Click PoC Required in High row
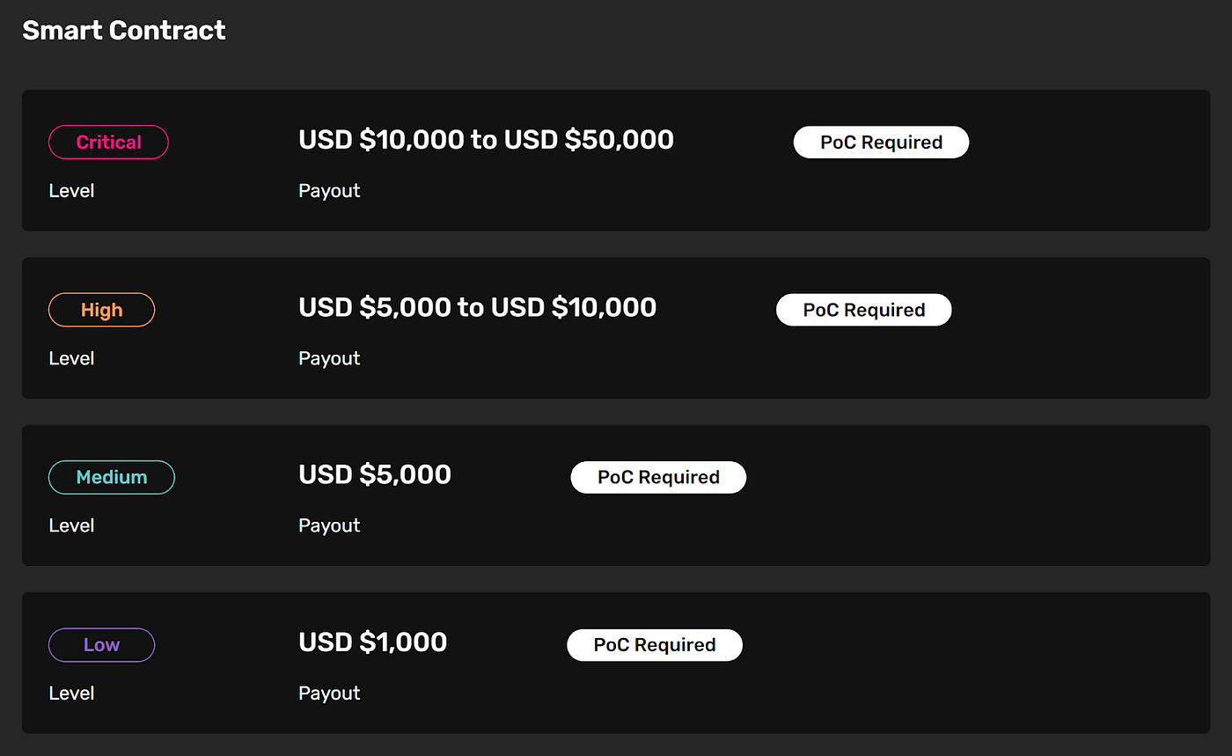1232x756 pixels. point(863,310)
